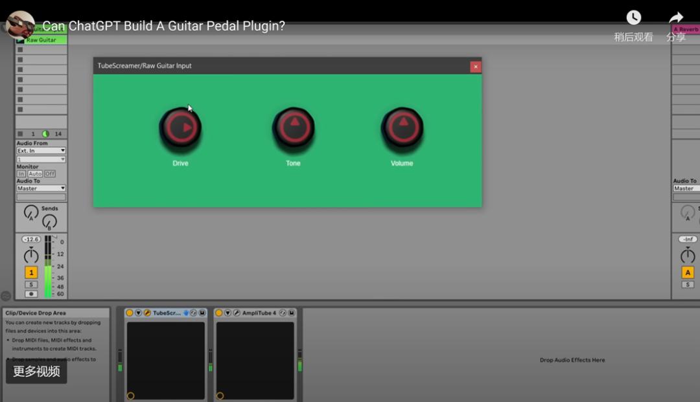Viewport: 700px width, 402px height.
Task: Fold the TubeScreamer device with its triangle
Action: coord(139,313)
